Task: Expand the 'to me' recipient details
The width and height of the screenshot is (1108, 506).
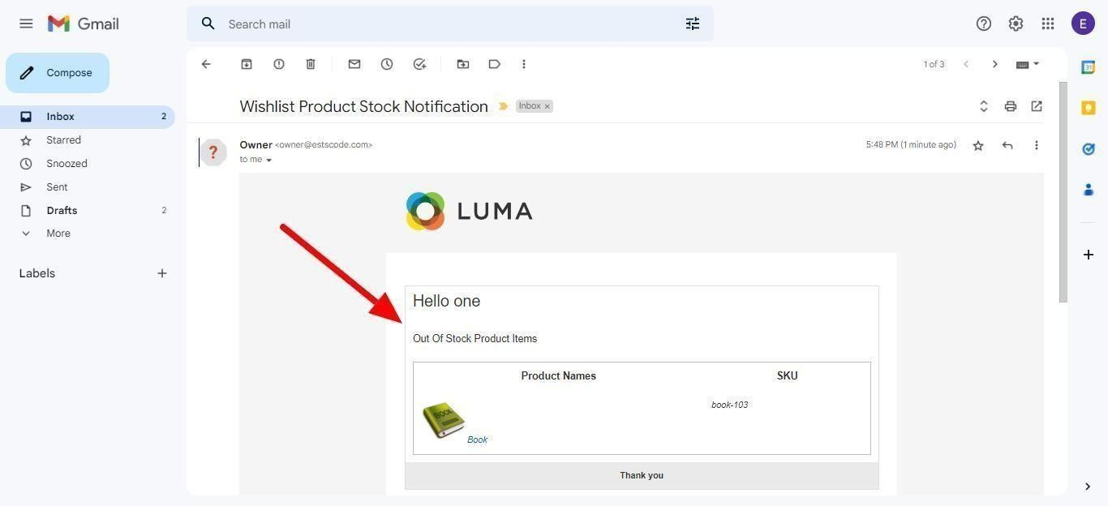Action: pyautogui.click(x=268, y=160)
